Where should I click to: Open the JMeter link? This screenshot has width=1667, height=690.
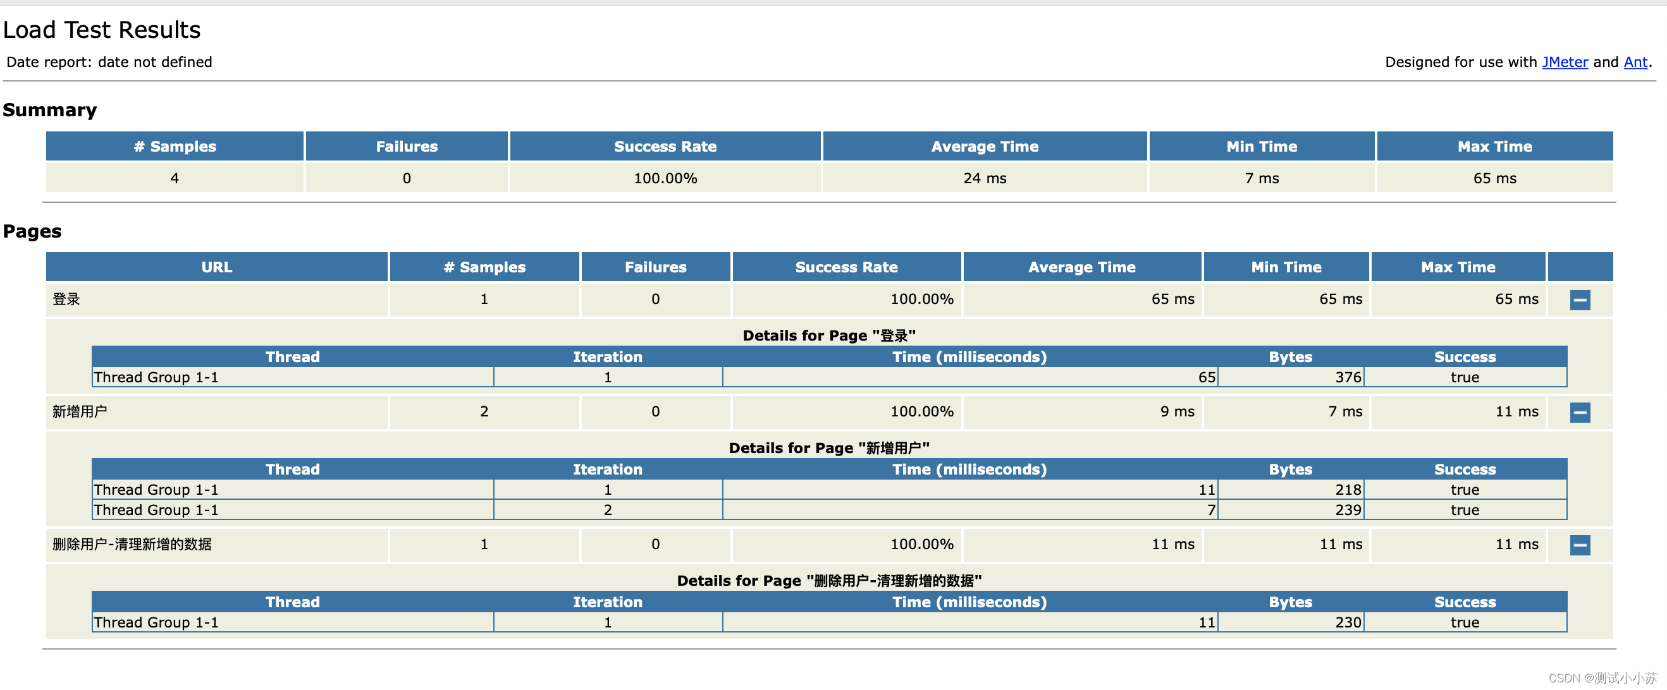[x=1564, y=62]
